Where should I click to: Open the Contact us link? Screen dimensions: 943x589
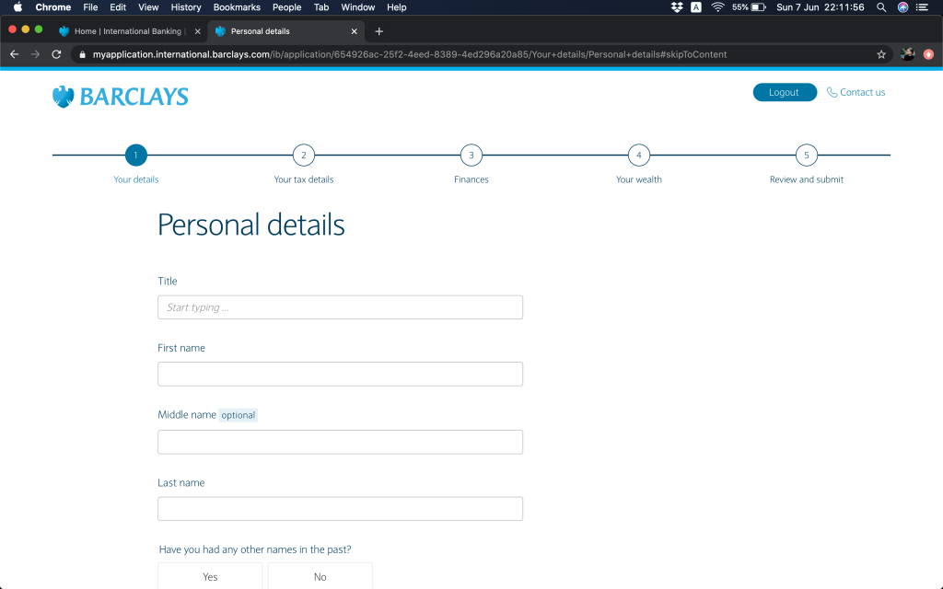click(856, 92)
